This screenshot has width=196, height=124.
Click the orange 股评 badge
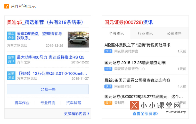point(108,103)
